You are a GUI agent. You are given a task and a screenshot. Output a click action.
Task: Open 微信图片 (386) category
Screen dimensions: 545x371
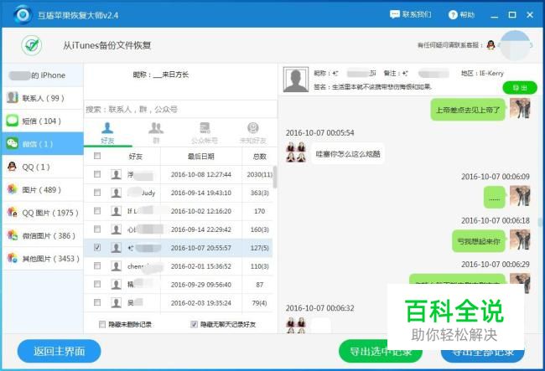click(43, 235)
